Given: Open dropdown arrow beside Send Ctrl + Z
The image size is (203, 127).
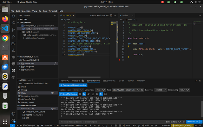Looking at the screenshot, I should [201, 122].
